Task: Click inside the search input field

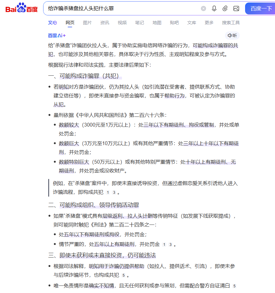Action: 126,8
